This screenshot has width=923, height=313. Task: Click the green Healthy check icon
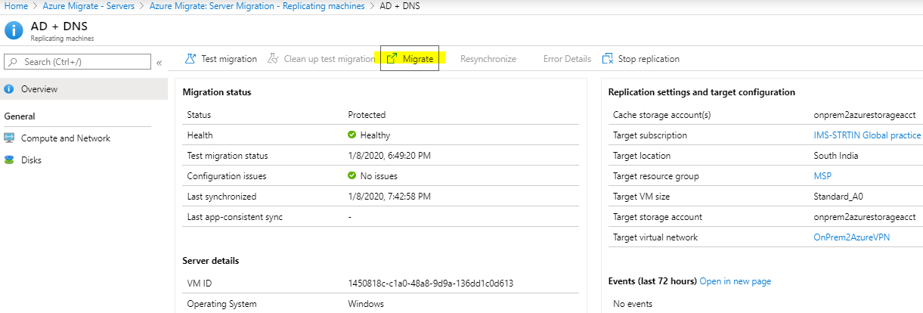tap(352, 135)
